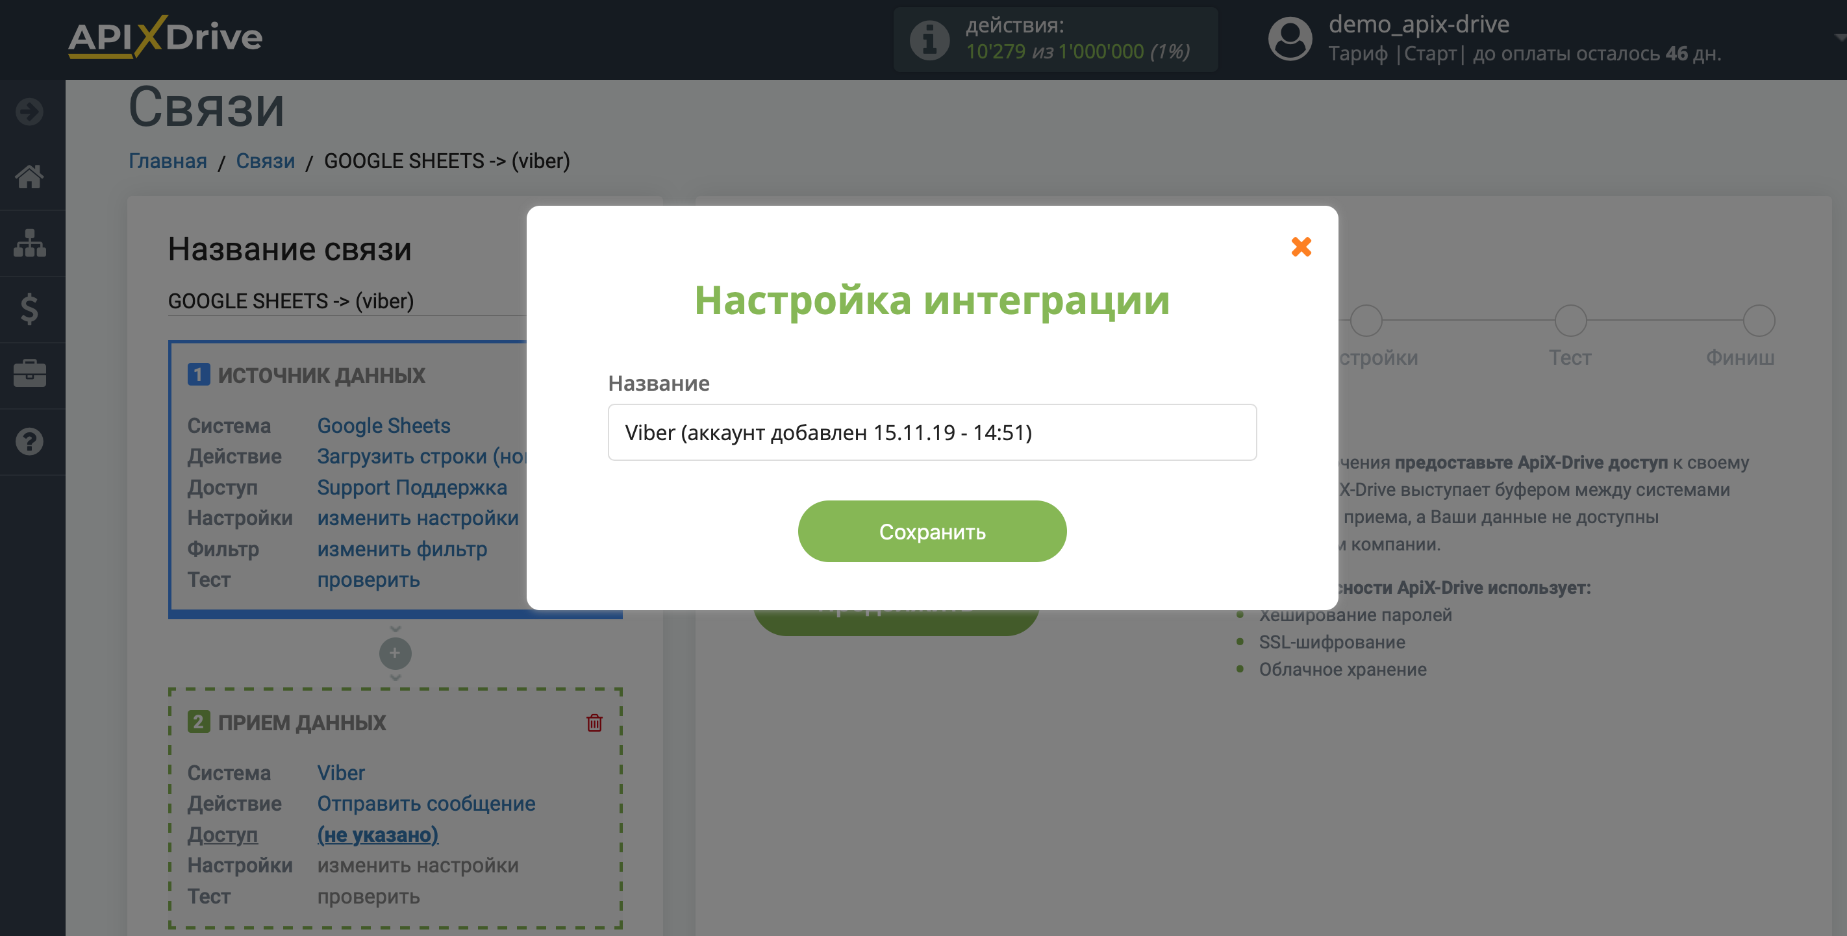Select the Тест step circle
This screenshot has width=1847, height=936.
click(1570, 321)
